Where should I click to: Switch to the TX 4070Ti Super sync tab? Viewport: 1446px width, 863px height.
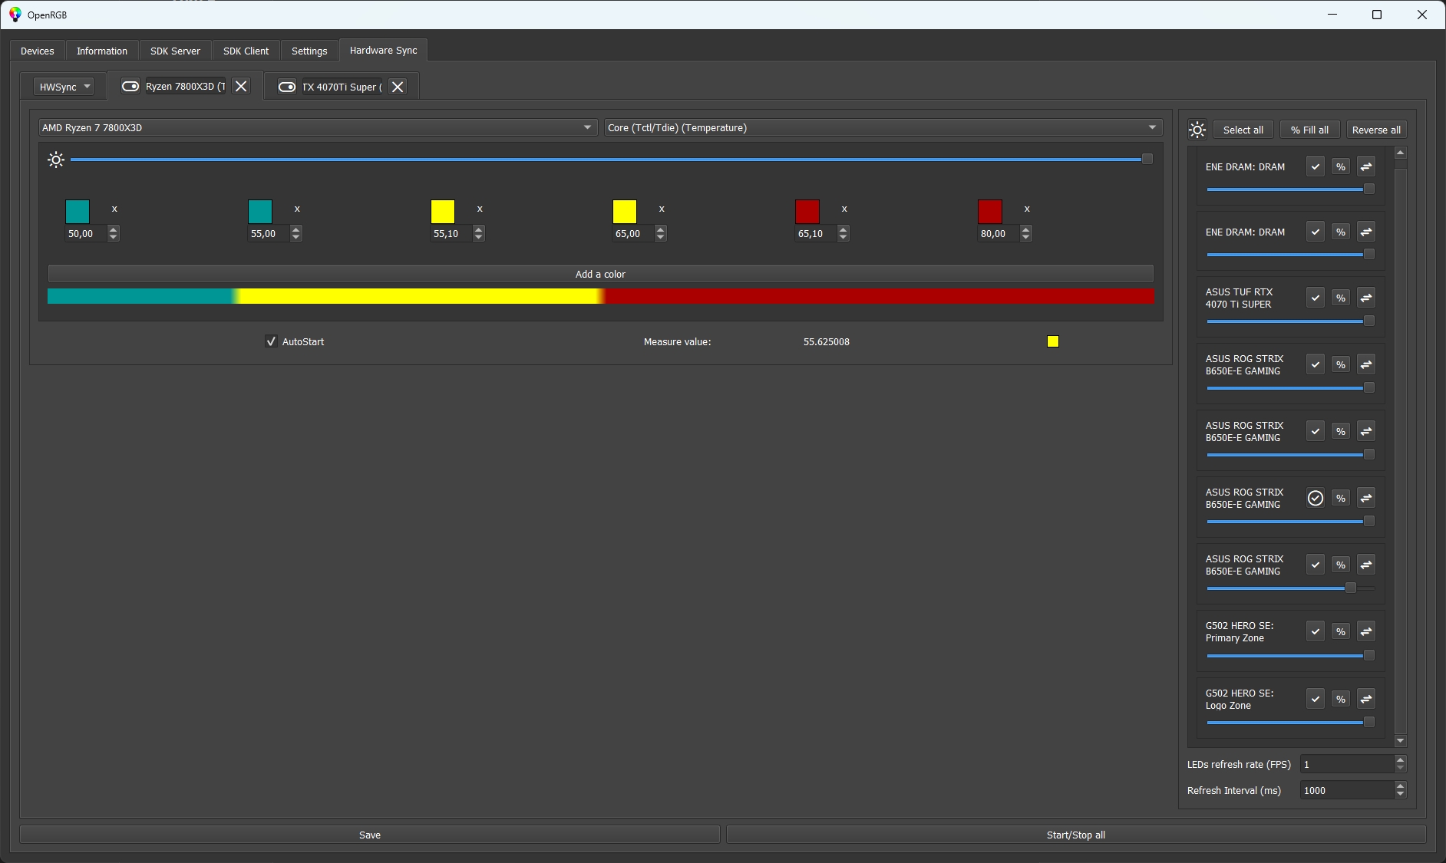click(342, 87)
